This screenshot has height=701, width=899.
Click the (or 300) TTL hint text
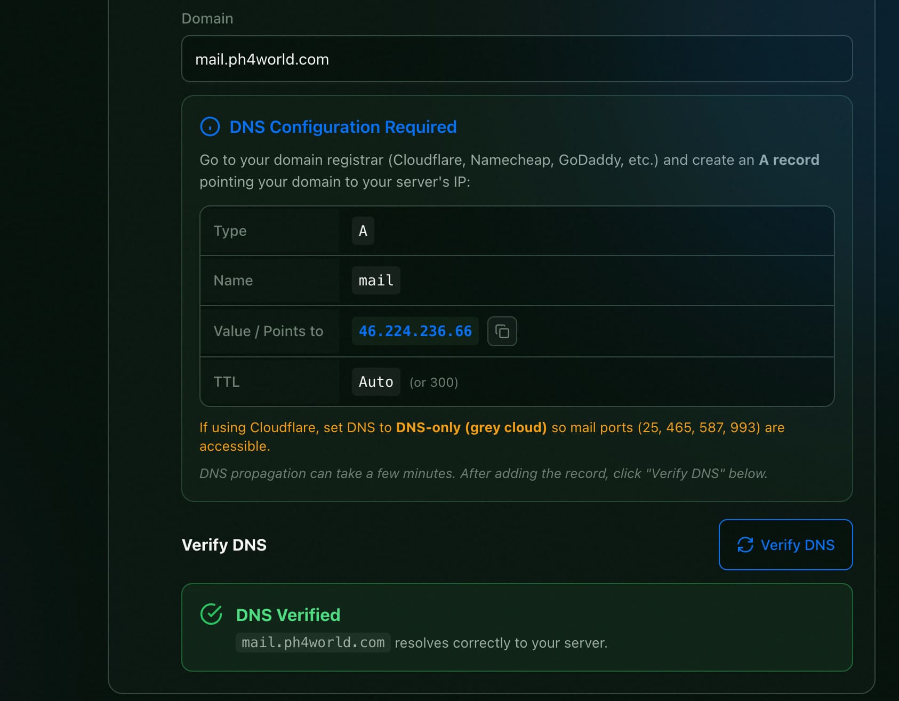click(x=434, y=382)
